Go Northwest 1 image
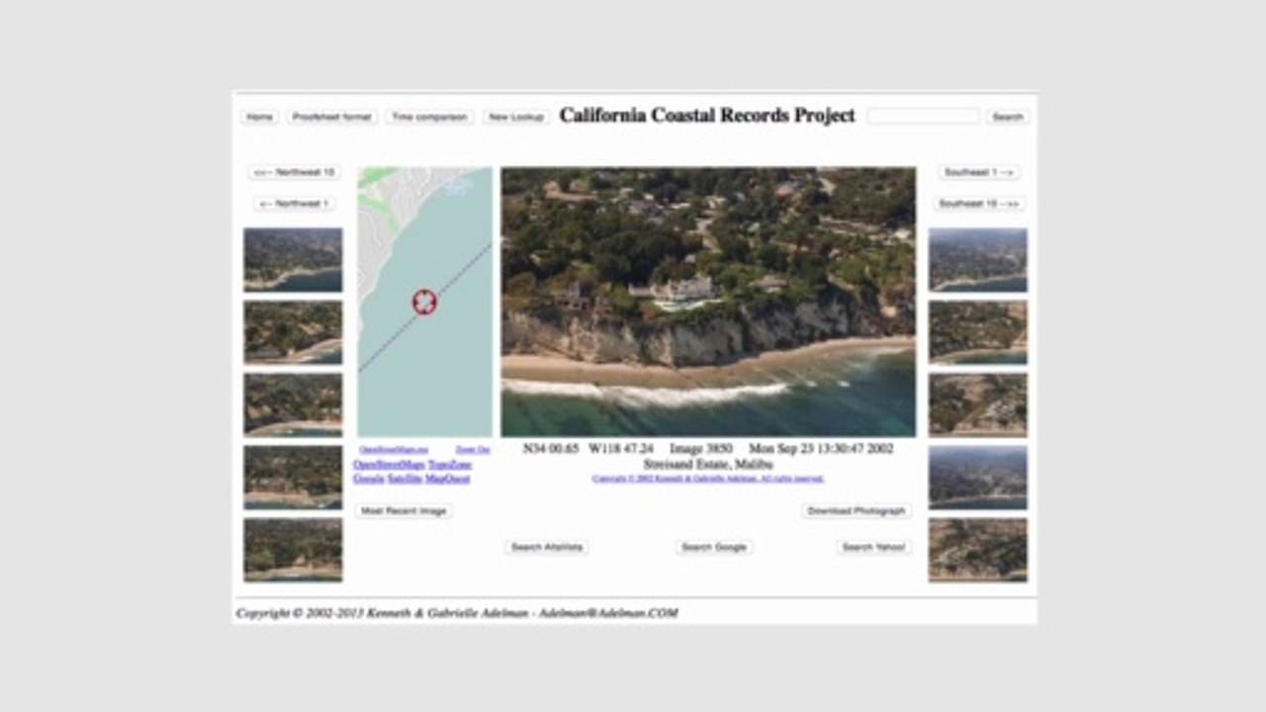Viewport: 1266px width, 712px height. (295, 204)
